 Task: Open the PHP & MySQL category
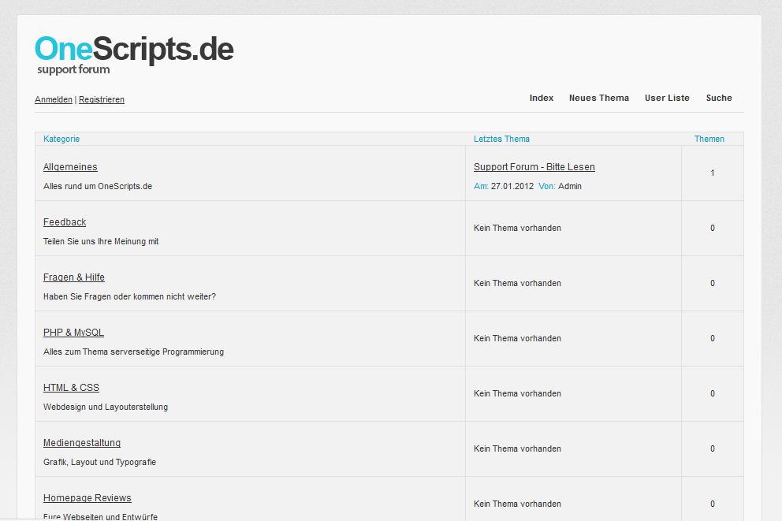coord(73,332)
